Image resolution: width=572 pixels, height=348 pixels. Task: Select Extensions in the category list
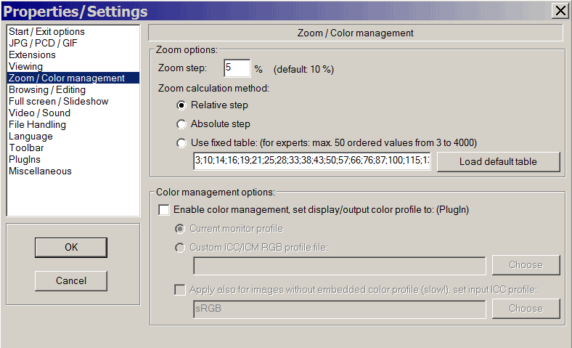pyautogui.click(x=32, y=54)
